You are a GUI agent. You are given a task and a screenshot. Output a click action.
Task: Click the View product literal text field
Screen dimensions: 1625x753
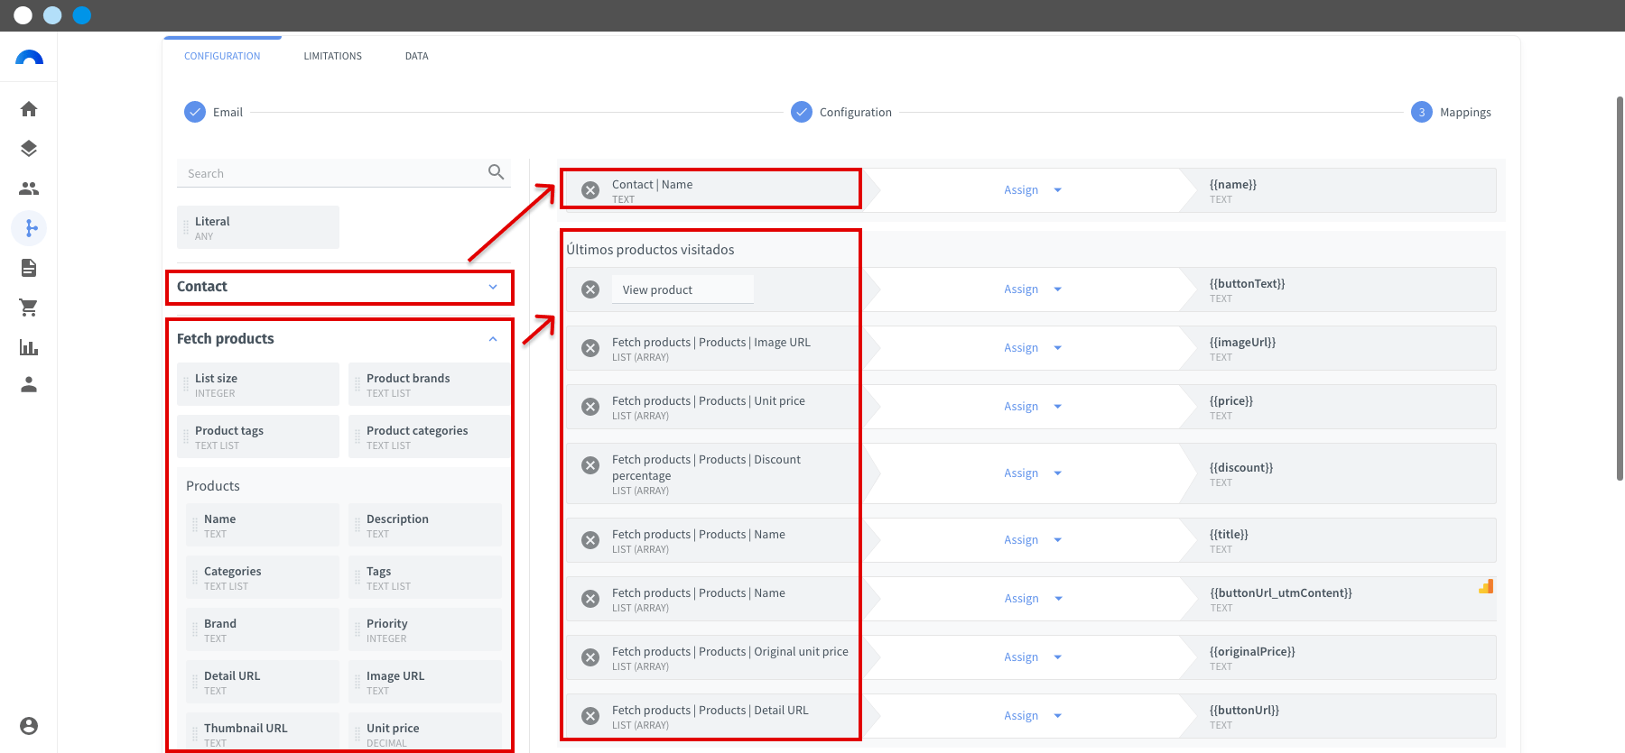tap(682, 289)
